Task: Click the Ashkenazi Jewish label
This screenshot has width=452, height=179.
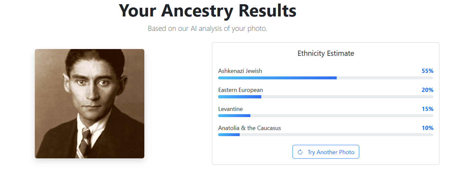Action: (240, 71)
